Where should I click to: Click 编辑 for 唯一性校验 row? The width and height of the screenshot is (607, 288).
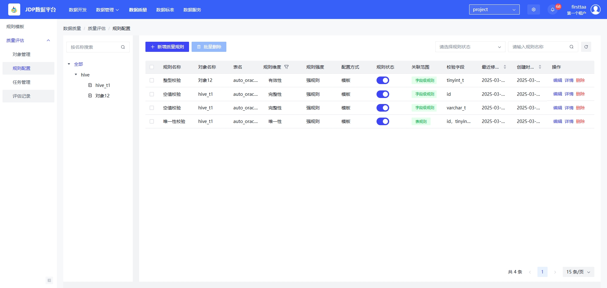(558, 121)
